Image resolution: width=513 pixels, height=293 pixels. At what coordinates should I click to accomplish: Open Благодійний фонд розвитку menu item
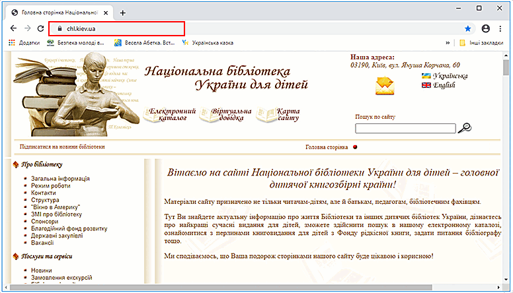pyautogui.click(x=69, y=228)
